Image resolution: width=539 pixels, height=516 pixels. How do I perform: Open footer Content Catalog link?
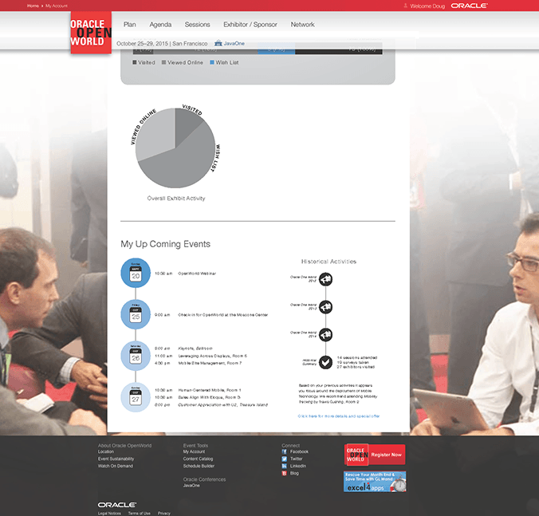(198, 459)
